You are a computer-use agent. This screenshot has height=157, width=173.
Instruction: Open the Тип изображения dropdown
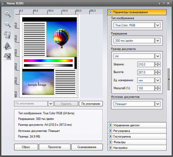(x=157, y=25)
